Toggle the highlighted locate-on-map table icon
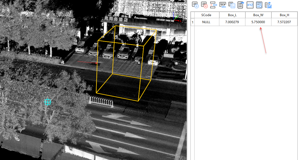 [259, 5]
